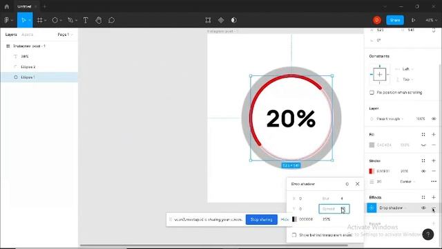Toggle constrain proportions link icon

click(x=434, y=30)
